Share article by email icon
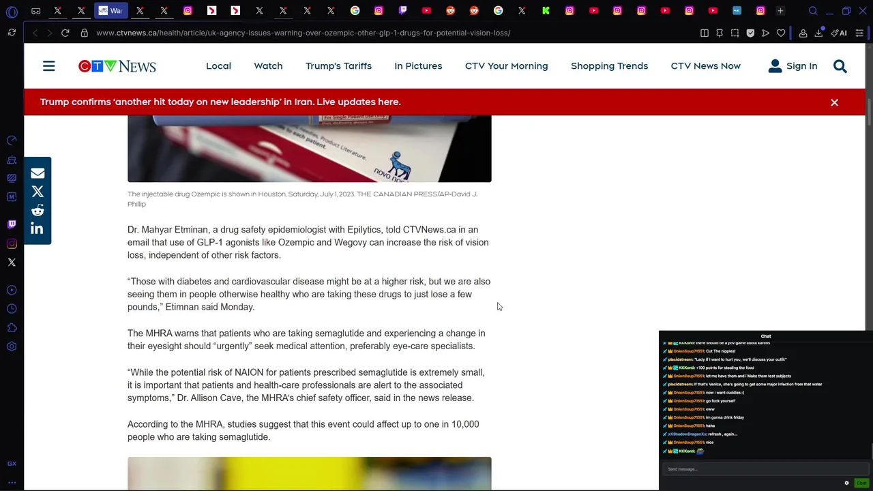873x491 pixels. tap(38, 173)
